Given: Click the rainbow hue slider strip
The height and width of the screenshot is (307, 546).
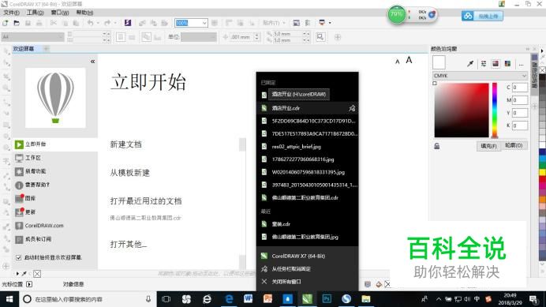Looking at the screenshot, I should (494, 110).
